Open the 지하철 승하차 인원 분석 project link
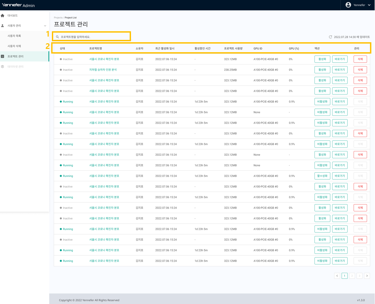Viewport: 375px width, 304px height. [103, 70]
